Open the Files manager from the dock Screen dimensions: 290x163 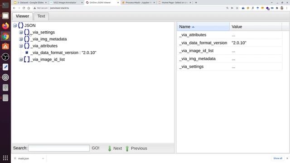5,16
